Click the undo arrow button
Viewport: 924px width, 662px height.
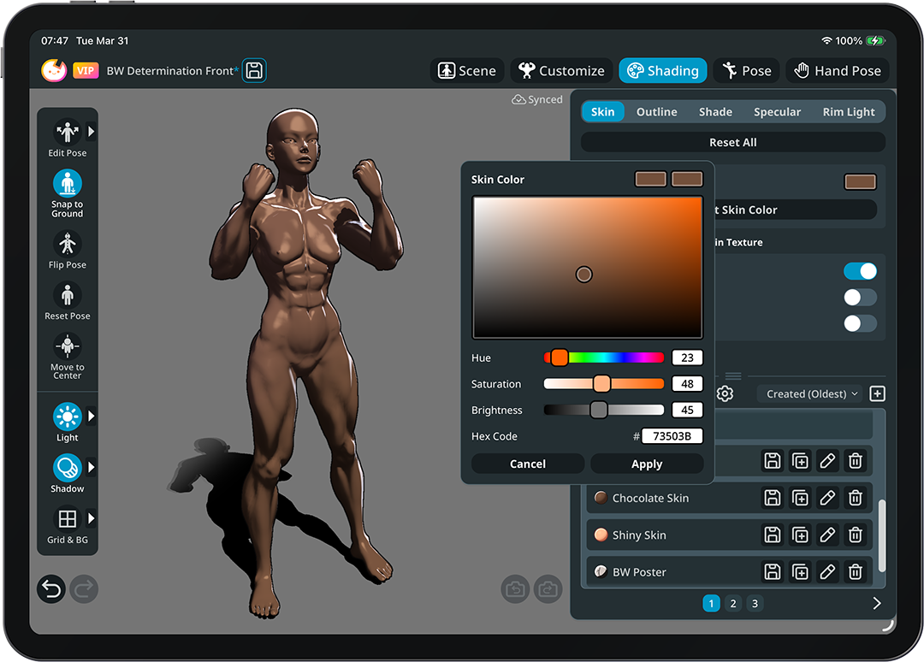point(51,588)
